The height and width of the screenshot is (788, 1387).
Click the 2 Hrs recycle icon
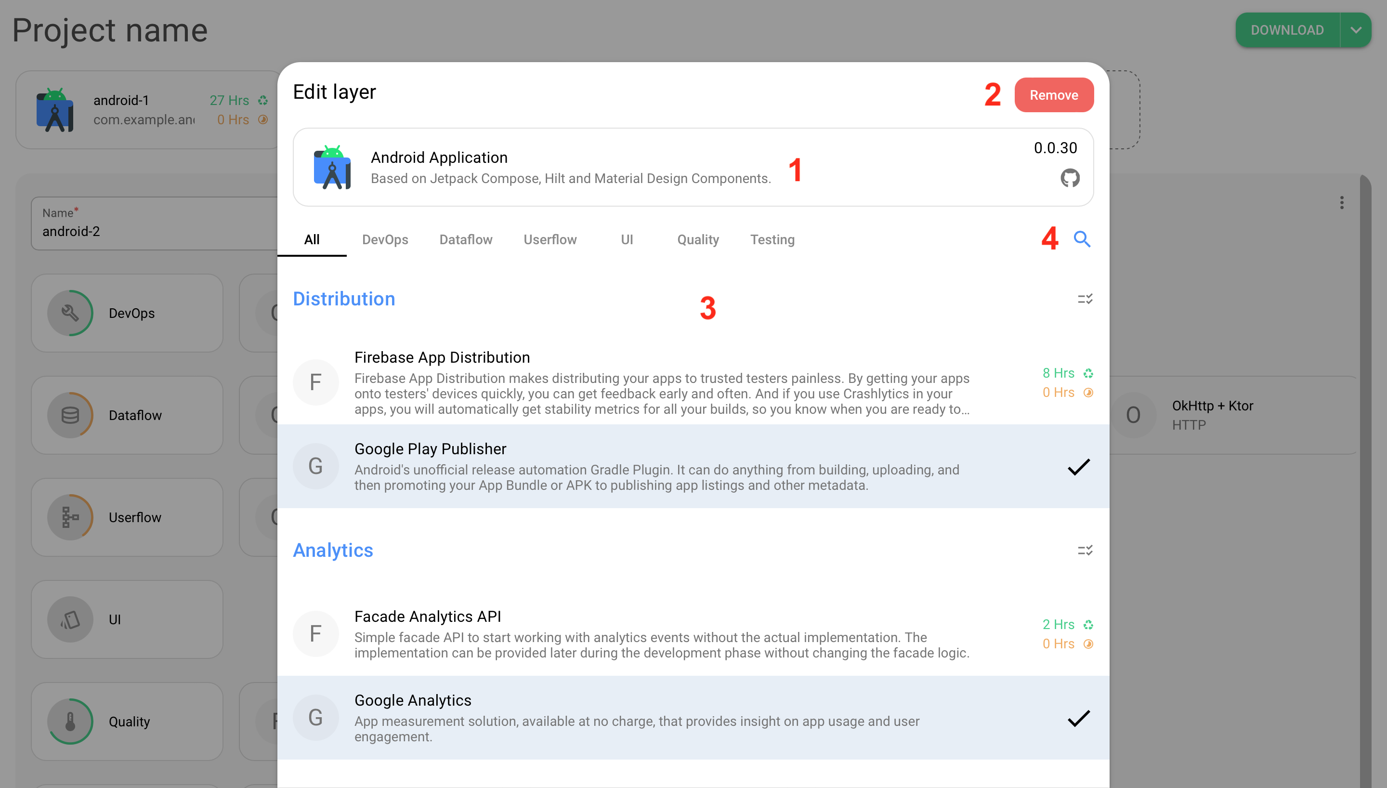(x=1088, y=625)
